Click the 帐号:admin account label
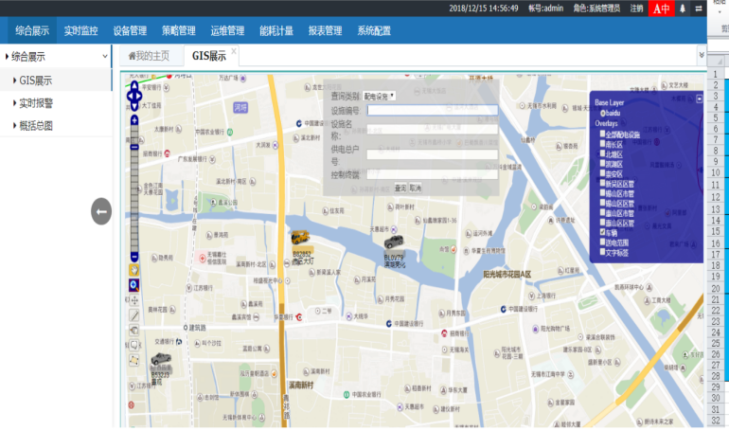The image size is (729, 431). click(546, 9)
